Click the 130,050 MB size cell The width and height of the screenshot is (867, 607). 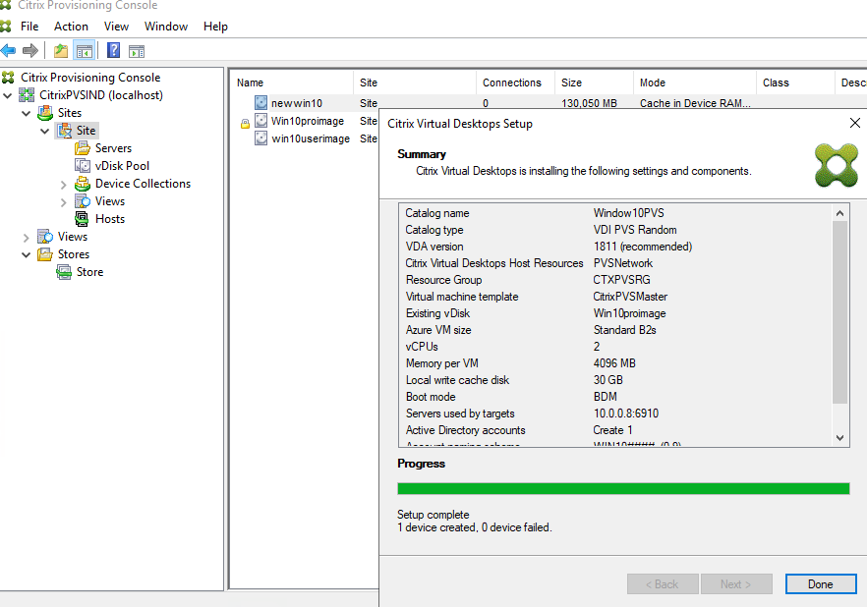[x=589, y=103]
